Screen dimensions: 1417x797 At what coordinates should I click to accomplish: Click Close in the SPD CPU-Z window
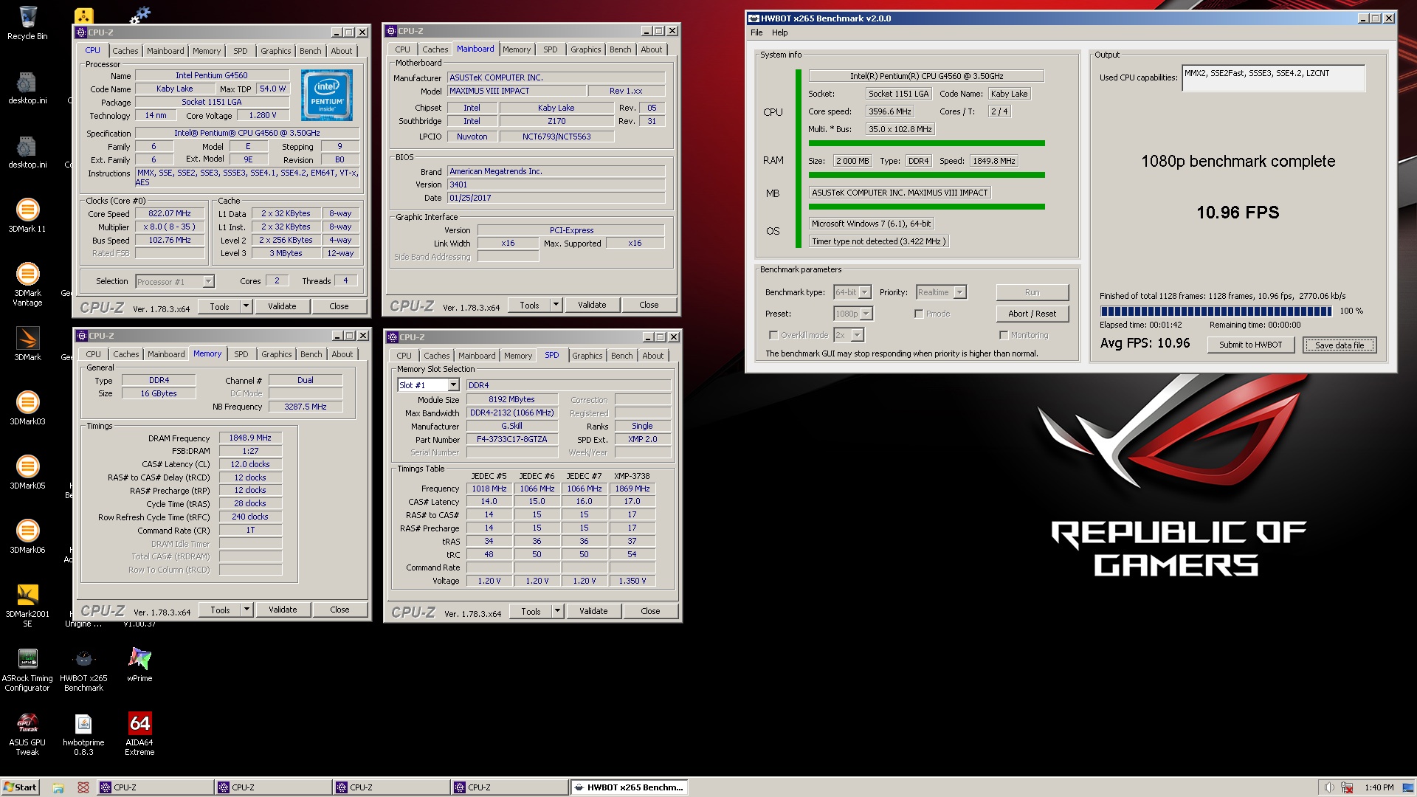(650, 611)
